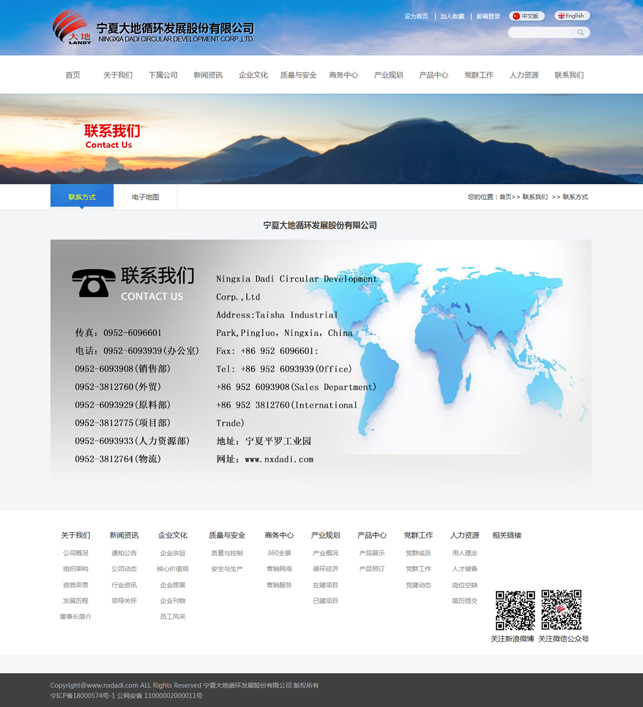643x707 pixels.
Task: Open the 简历提交 footer link
Action: 465,601
